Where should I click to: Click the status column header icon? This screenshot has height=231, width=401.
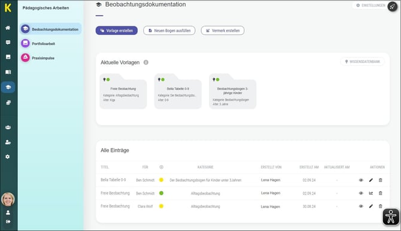click(161, 167)
